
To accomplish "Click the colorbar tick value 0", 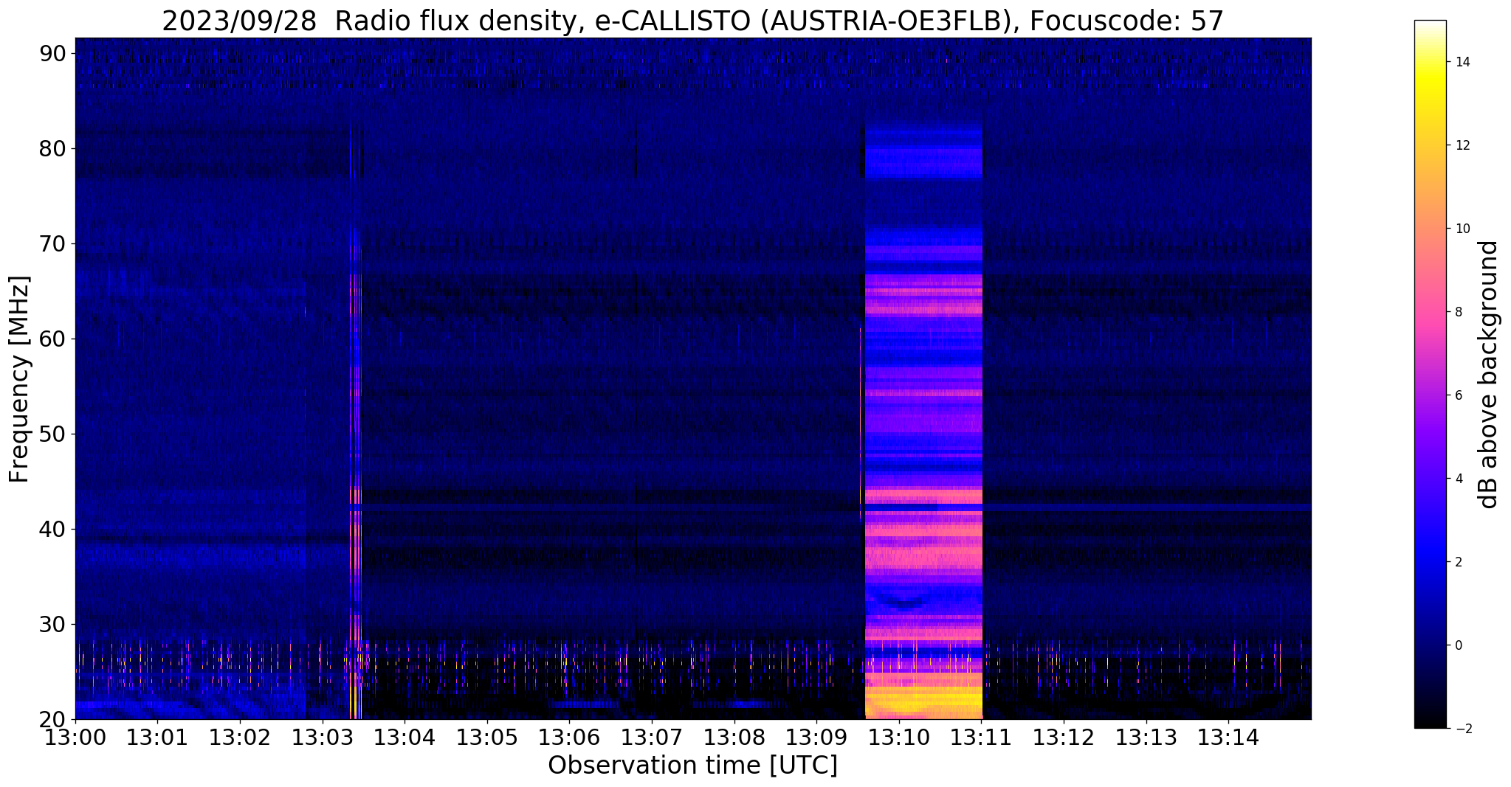I will (x=1459, y=645).
